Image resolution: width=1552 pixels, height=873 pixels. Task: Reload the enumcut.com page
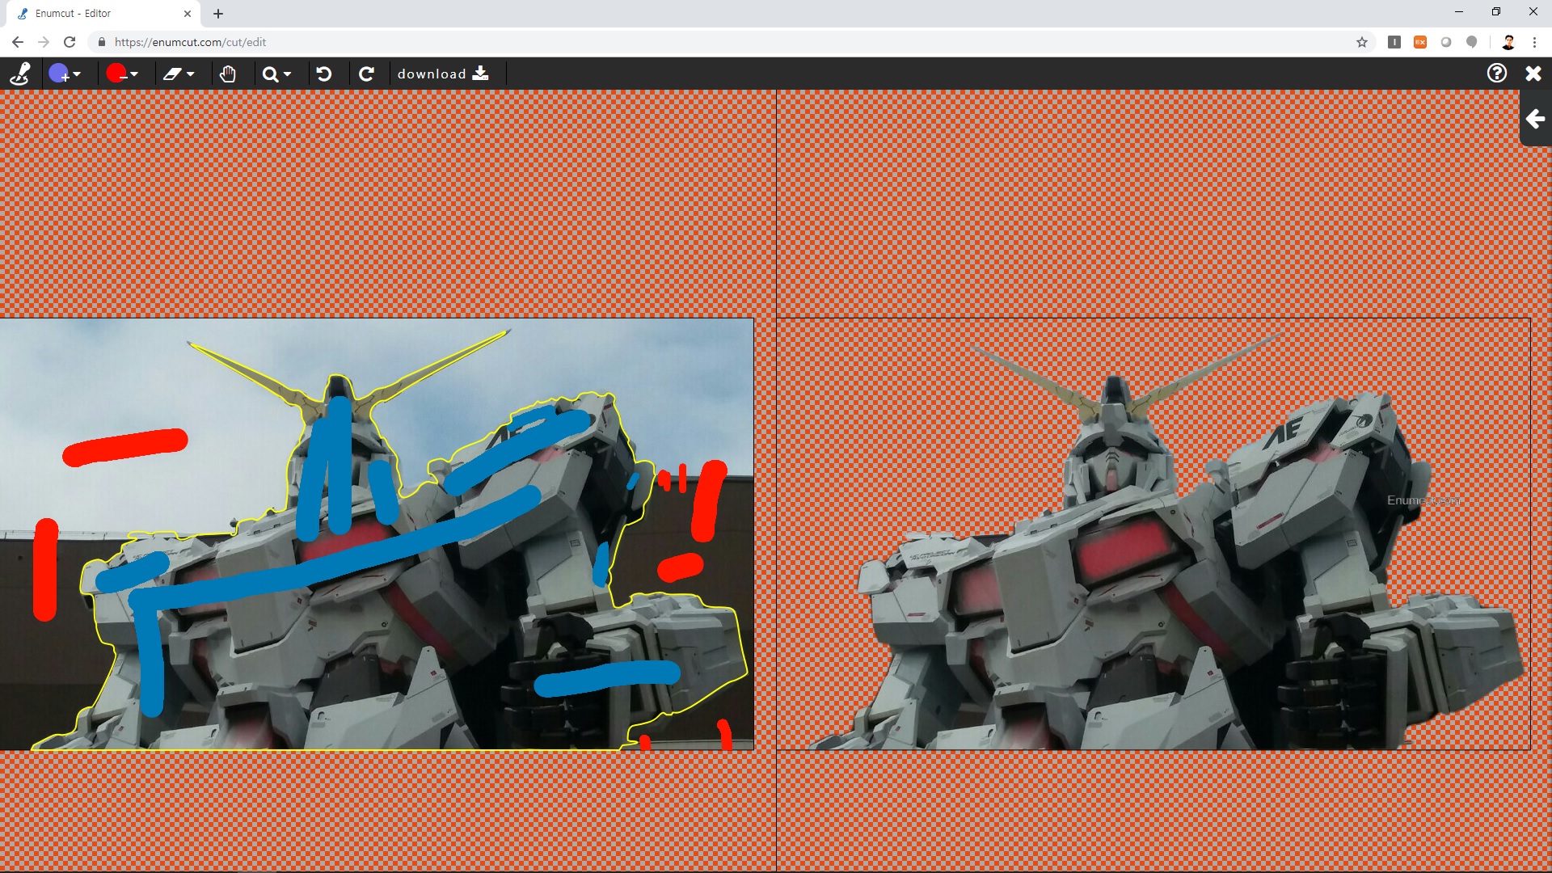point(70,42)
